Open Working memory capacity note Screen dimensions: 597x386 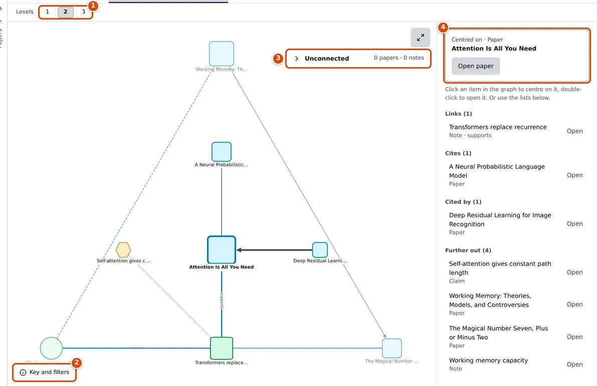click(x=574, y=364)
